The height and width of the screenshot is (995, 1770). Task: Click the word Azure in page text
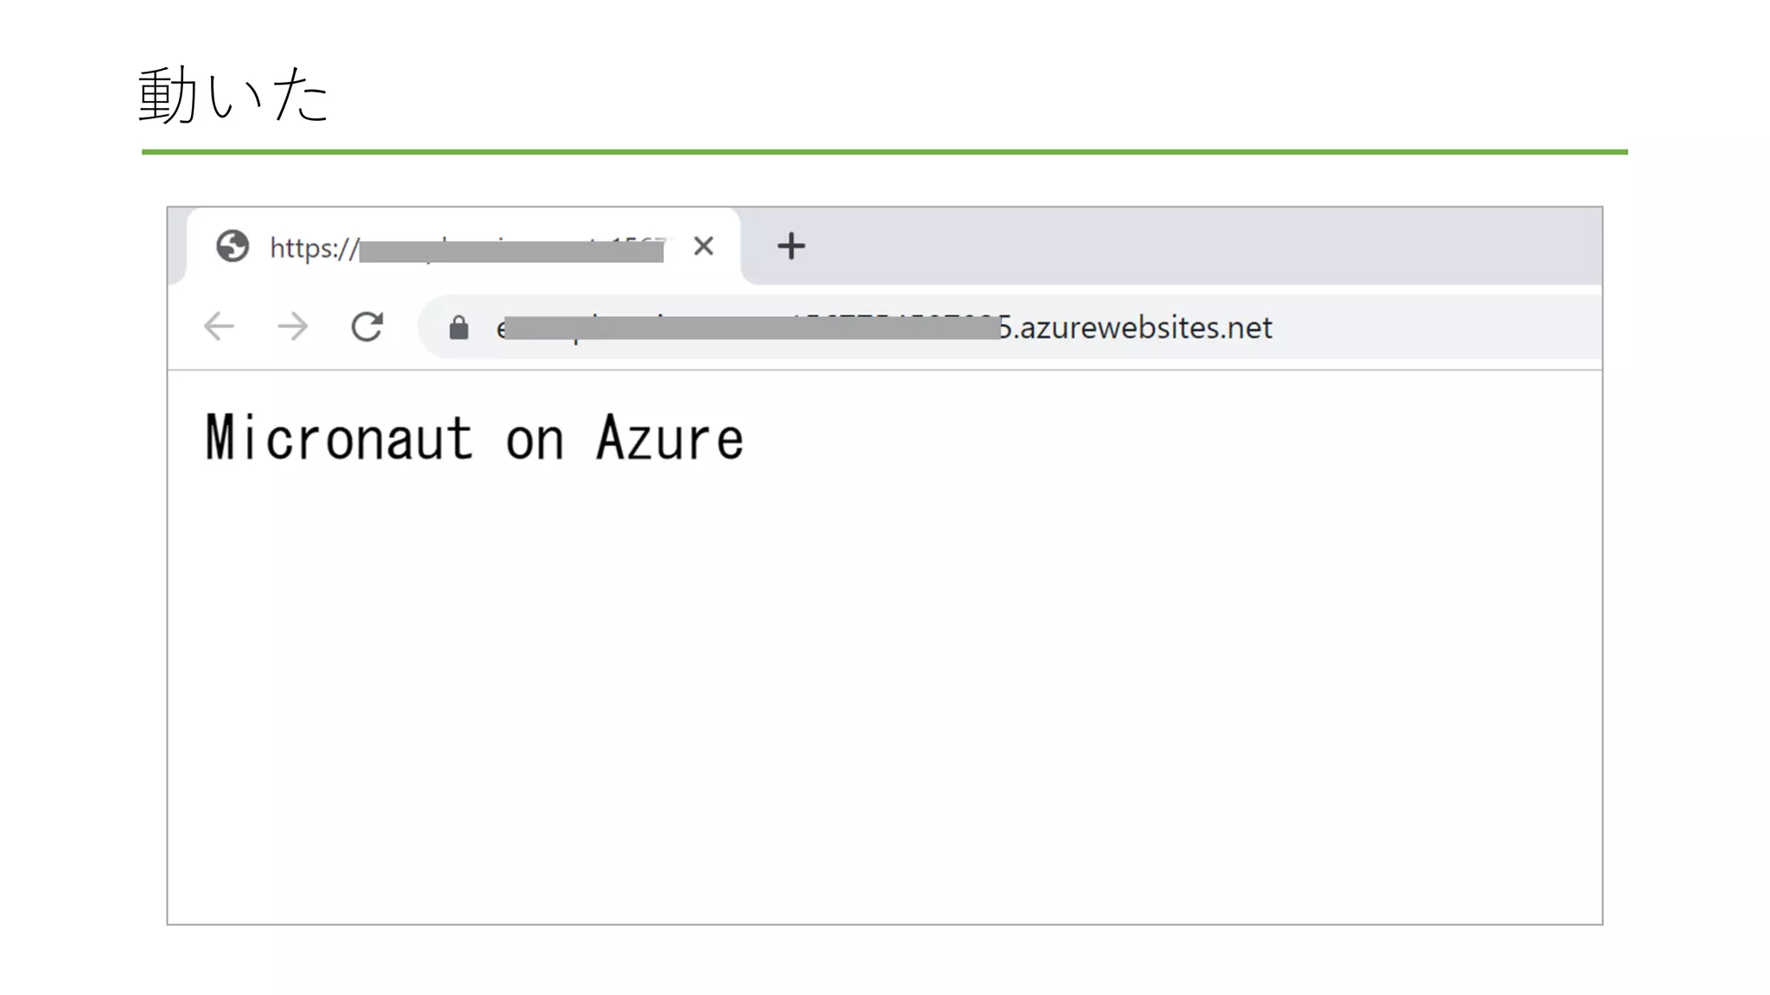point(670,438)
